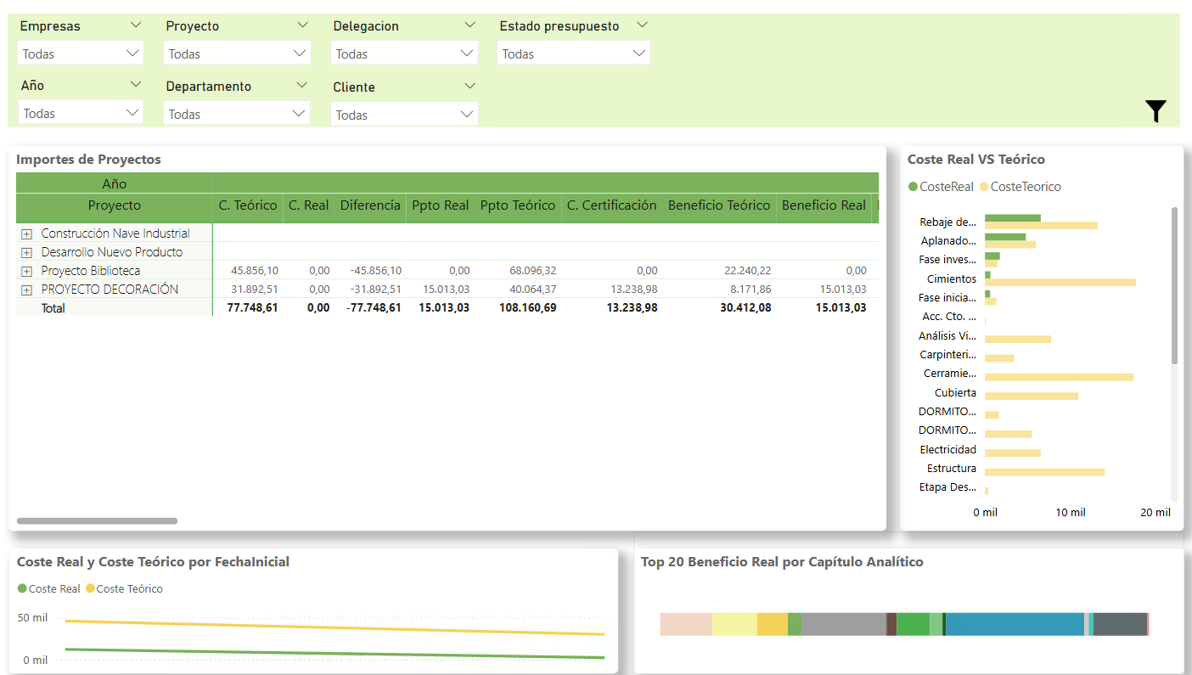1192x675 pixels.
Task: Open the Departamento dropdown list
Action: 237,114
